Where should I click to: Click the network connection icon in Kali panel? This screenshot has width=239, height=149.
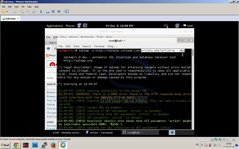177,26
